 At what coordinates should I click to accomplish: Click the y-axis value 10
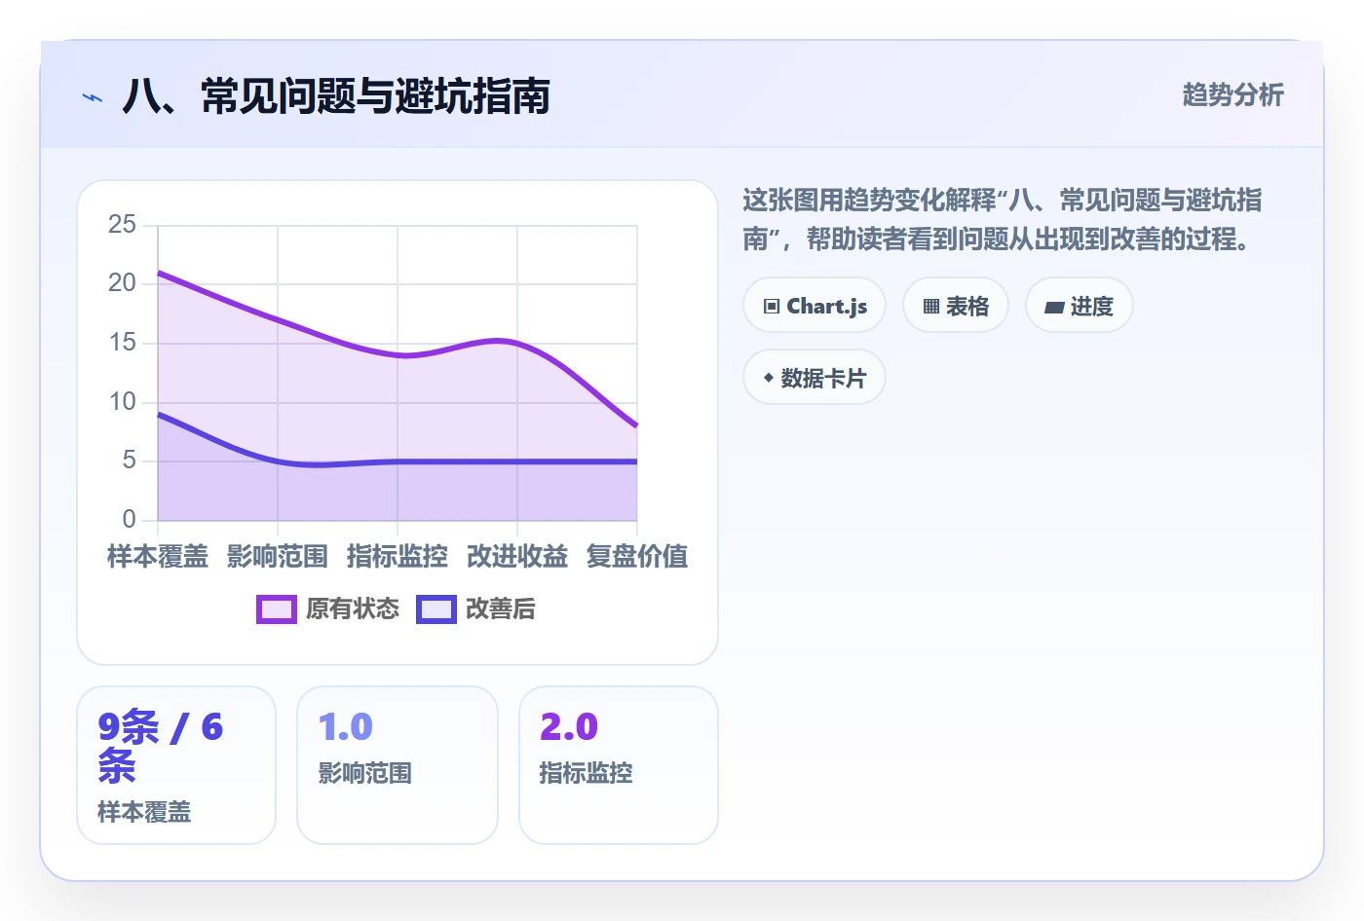click(122, 401)
